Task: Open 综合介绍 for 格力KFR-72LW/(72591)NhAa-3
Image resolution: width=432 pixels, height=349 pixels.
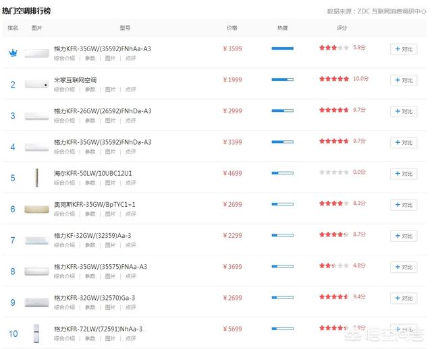Action: point(64,338)
